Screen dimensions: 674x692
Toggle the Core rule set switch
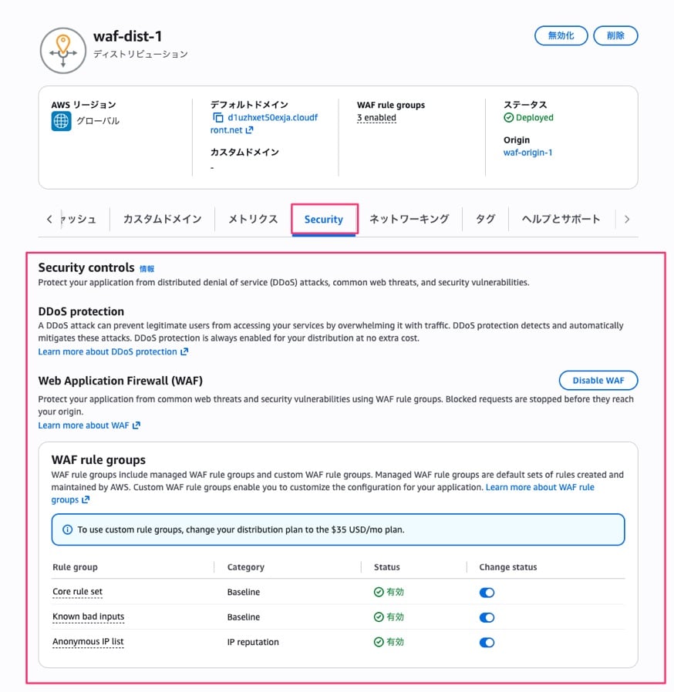[487, 593]
